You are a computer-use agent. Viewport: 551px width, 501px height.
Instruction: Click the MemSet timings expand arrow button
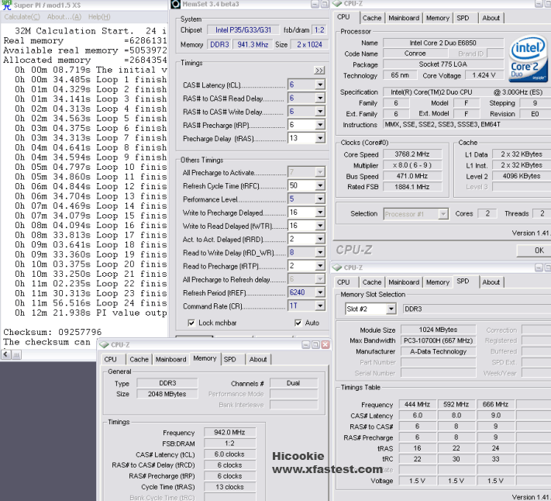(319, 71)
